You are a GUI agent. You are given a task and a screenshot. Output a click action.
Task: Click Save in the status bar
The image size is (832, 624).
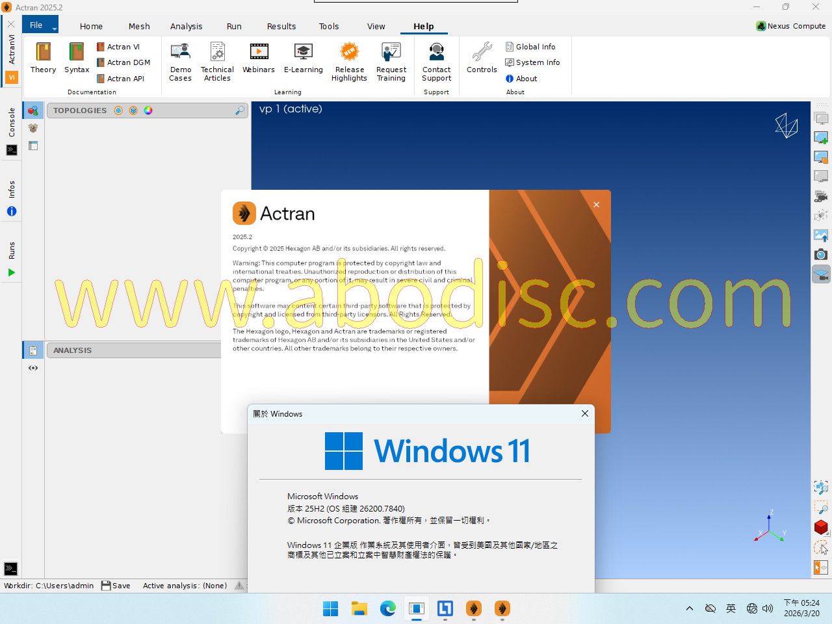coord(116,586)
